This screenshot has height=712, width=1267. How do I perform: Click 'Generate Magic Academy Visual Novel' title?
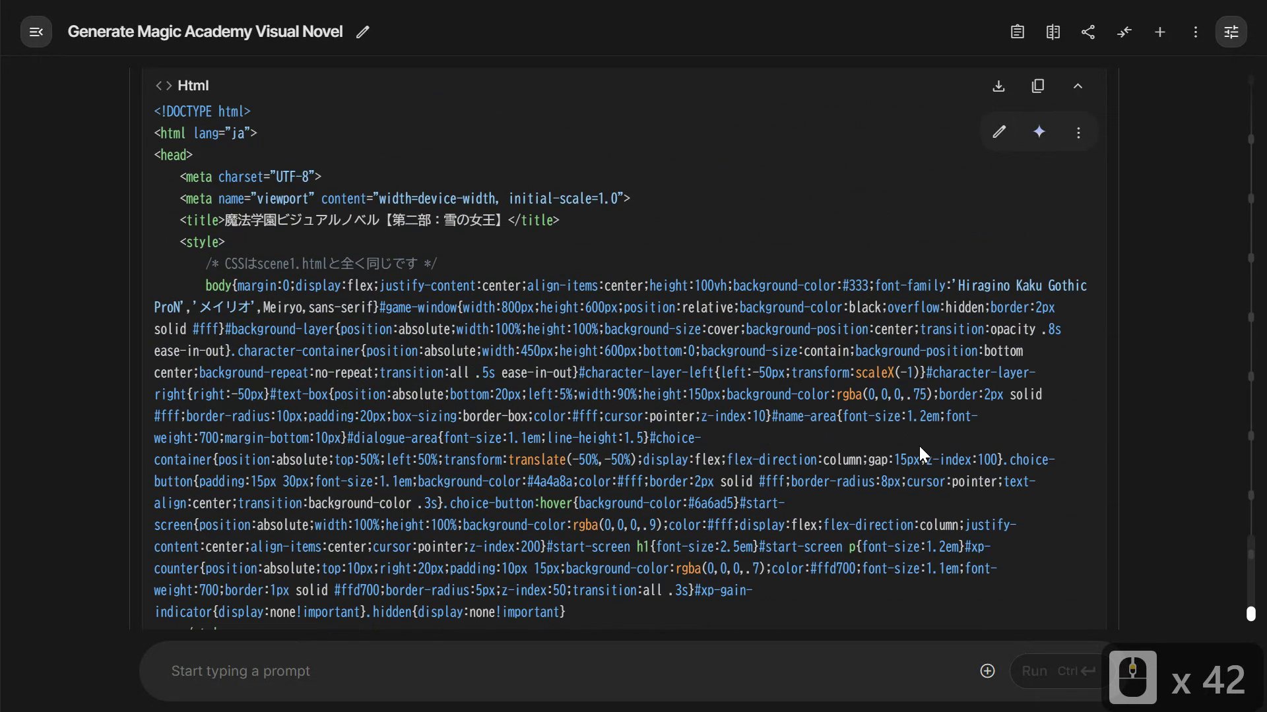[205, 32]
